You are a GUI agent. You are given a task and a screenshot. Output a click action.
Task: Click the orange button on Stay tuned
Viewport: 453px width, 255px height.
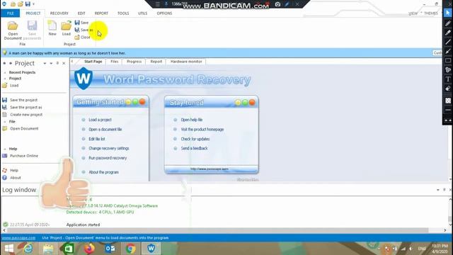click(252, 103)
